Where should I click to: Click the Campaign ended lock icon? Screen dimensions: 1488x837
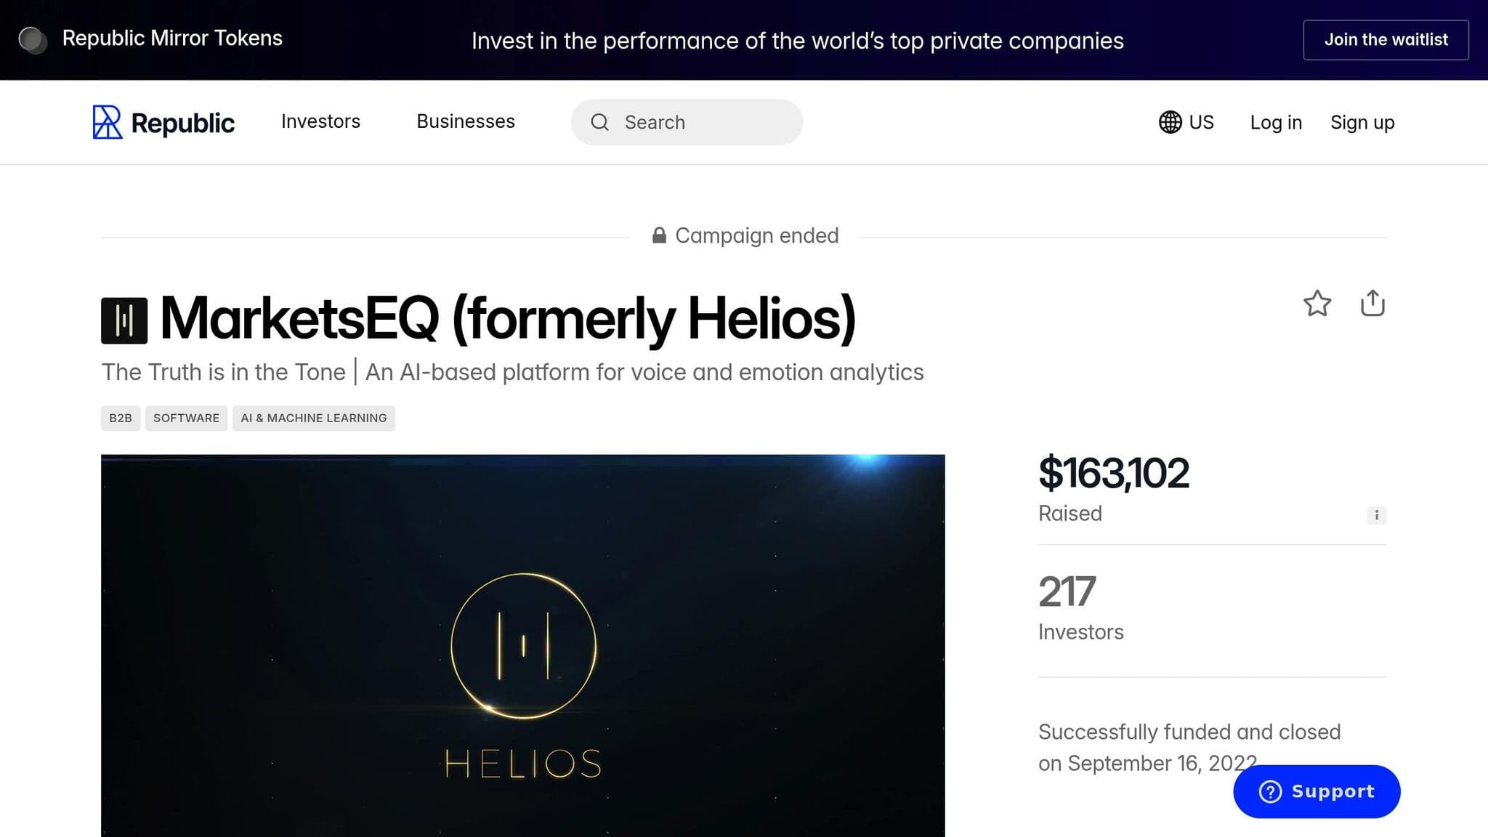point(659,235)
